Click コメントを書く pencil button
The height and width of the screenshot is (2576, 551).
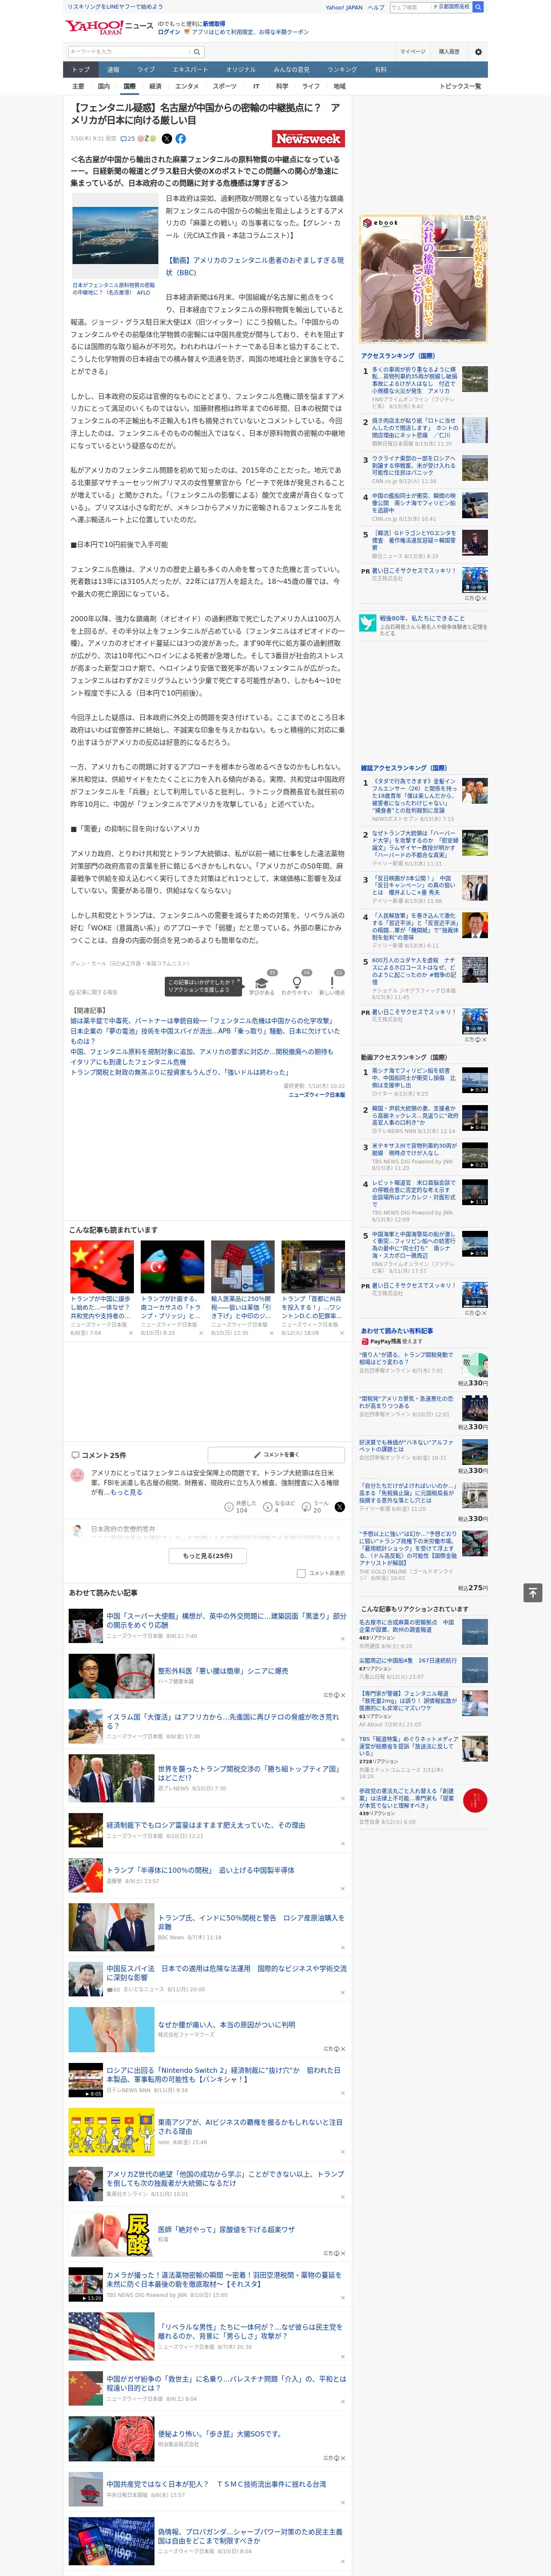point(276,1454)
